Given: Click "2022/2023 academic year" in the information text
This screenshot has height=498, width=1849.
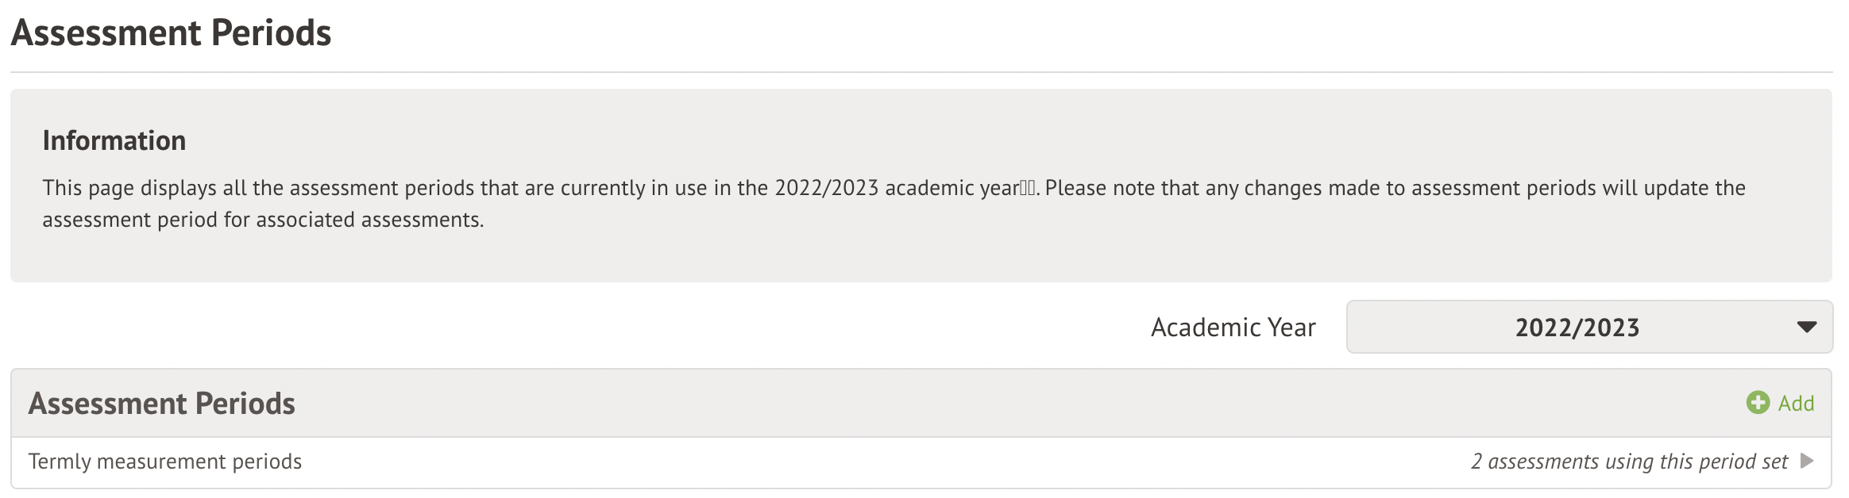Looking at the screenshot, I should click(896, 188).
